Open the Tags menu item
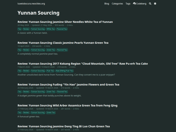 (x=128, y=4)
